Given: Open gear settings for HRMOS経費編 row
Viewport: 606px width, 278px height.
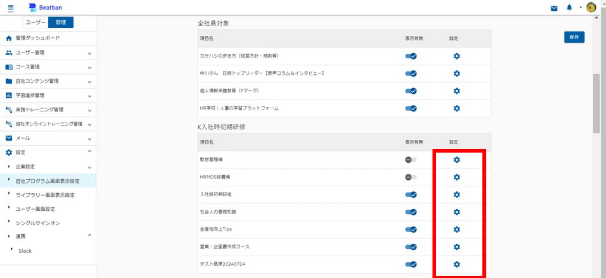Looking at the screenshot, I should (457, 177).
